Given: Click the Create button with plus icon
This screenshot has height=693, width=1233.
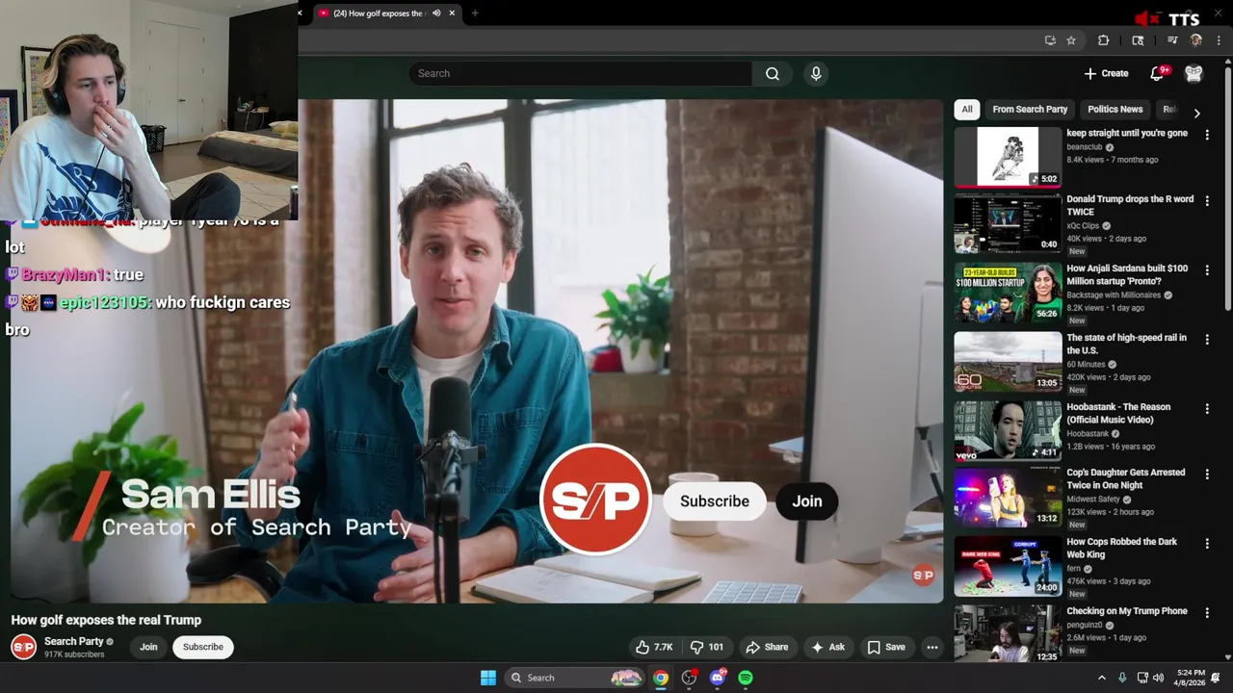Looking at the screenshot, I should [1106, 73].
